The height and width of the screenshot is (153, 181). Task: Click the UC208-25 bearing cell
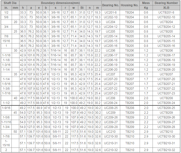pos(110,108)
